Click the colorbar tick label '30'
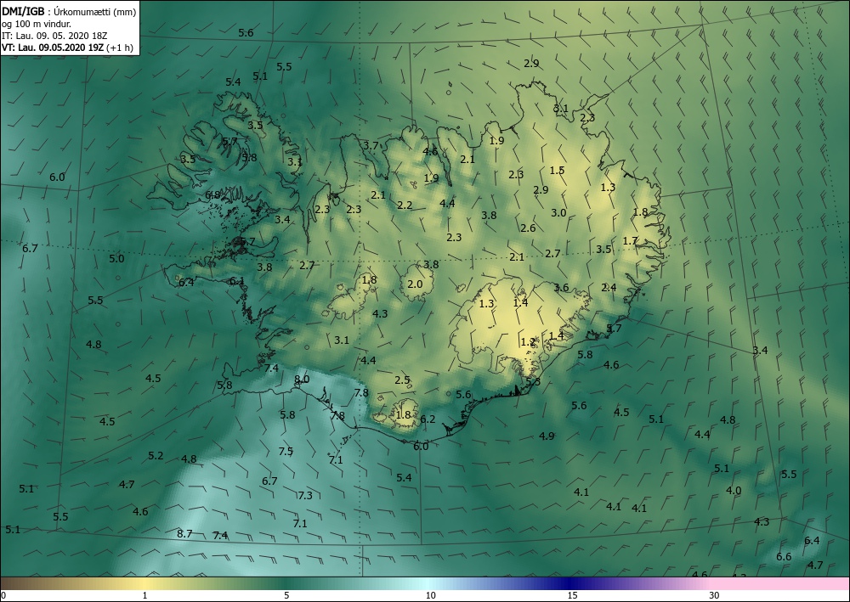The width and height of the screenshot is (850, 602). tap(714, 595)
